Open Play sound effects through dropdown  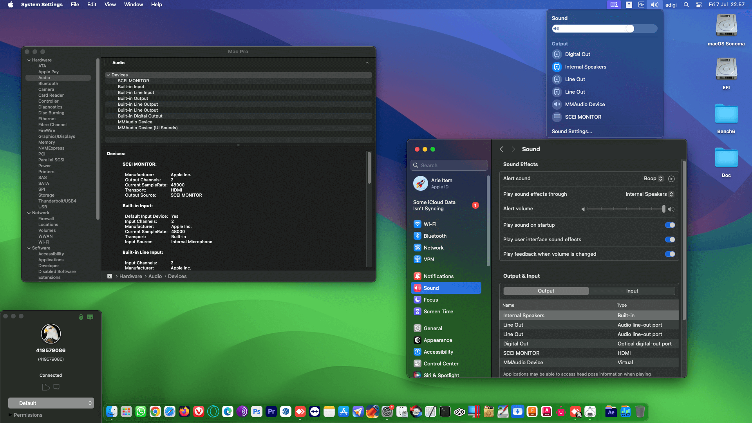tap(650, 194)
